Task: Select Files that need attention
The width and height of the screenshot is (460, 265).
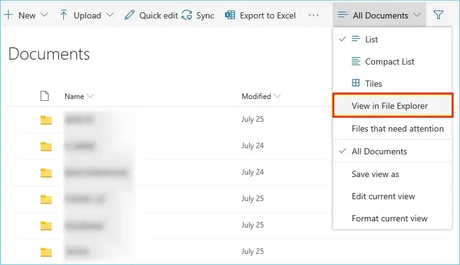Action: 392,129
